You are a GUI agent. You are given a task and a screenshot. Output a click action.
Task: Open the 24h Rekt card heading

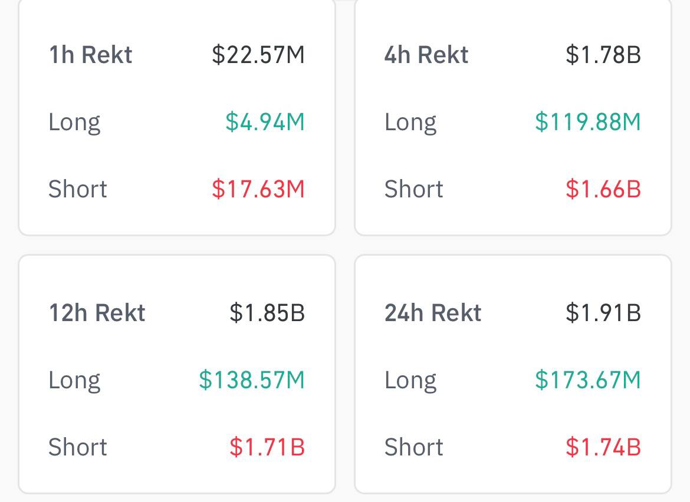coord(433,313)
